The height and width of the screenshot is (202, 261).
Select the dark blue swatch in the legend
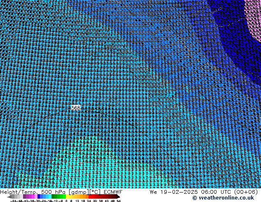click(x=39, y=196)
